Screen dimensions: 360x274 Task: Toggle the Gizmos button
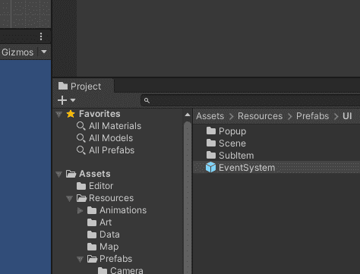17,52
